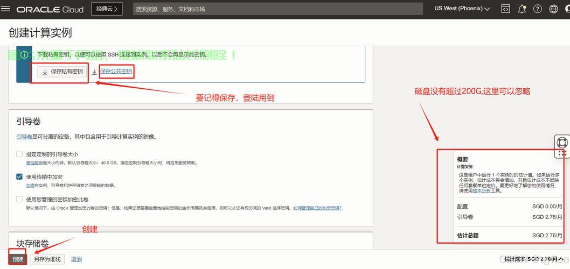Open the 整性能 link under boot volume size
The width and height of the screenshot is (570, 269).
click(32, 163)
